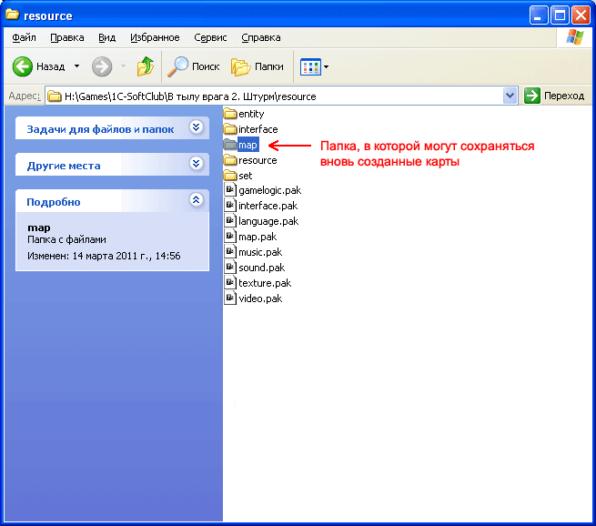Click the Переход go button
The image size is (596, 526).
click(x=554, y=96)
